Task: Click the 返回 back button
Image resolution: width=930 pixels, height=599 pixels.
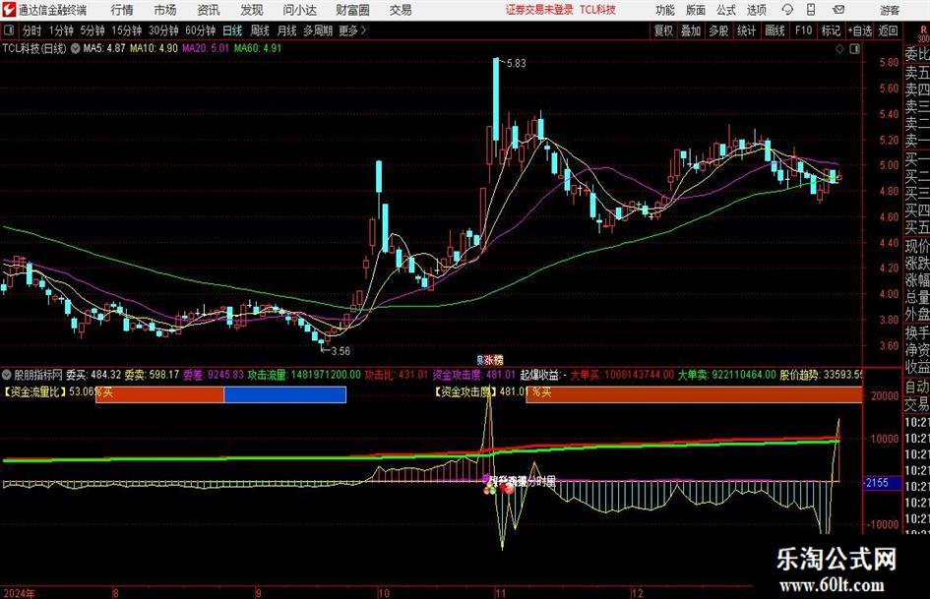Action: [888, 30]
